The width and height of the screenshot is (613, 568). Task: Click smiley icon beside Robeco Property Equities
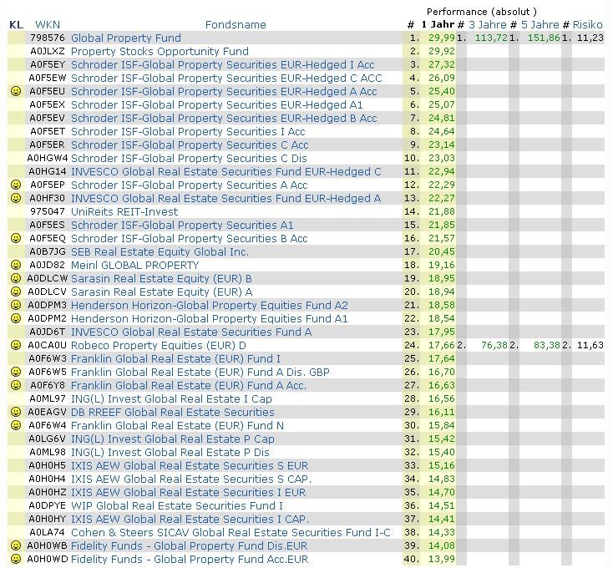(x=16, y=345)
